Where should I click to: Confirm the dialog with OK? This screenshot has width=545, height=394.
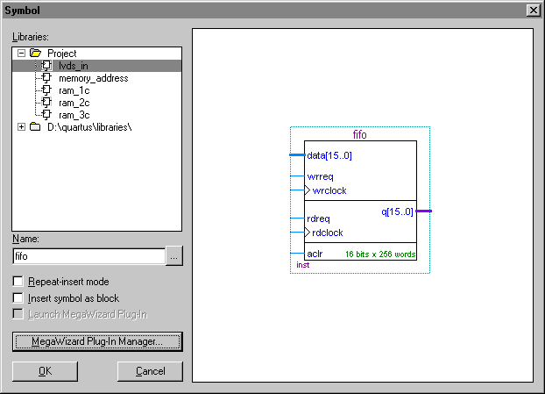tap(45, 371)
